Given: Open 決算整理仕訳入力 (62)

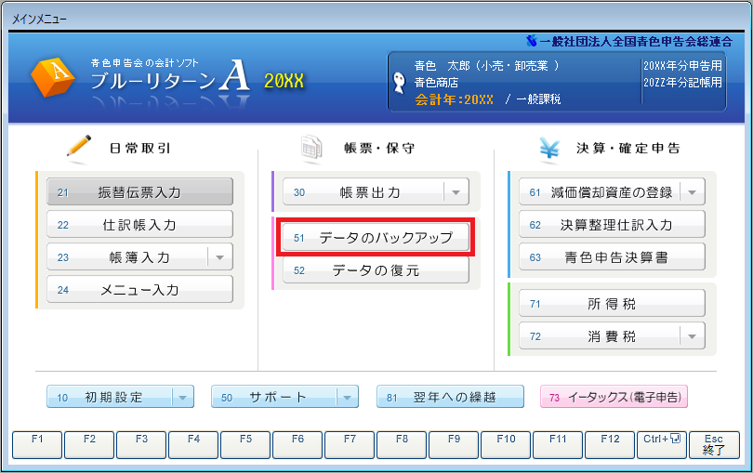Looking at the screenshot, I should [613, 224].
